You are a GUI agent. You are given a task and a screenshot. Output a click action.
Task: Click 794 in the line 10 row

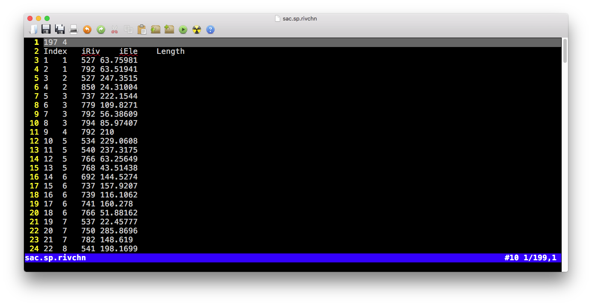coord(88,123)
